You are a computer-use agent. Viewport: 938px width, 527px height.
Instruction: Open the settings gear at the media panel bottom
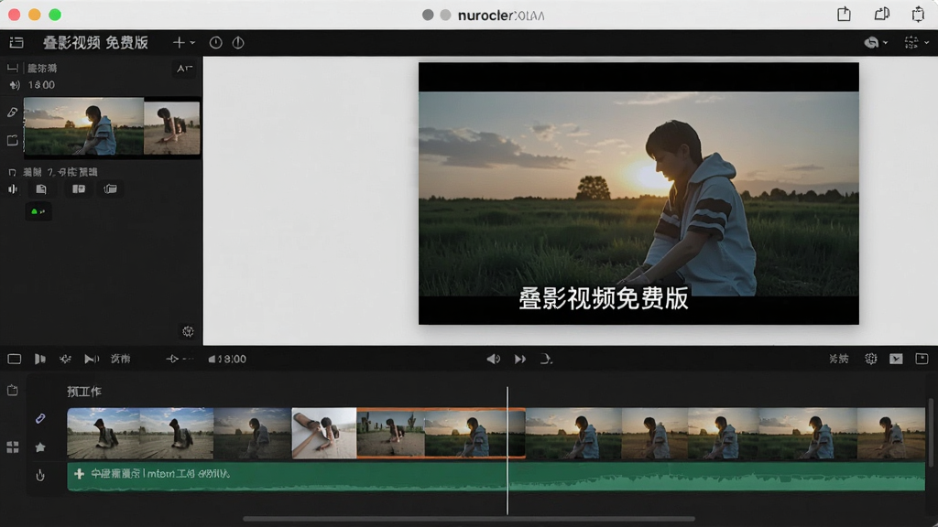[188, 331]
